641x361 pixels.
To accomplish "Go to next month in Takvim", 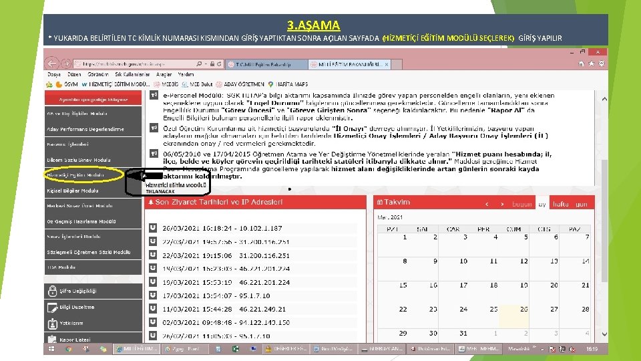I will (502, 204).
